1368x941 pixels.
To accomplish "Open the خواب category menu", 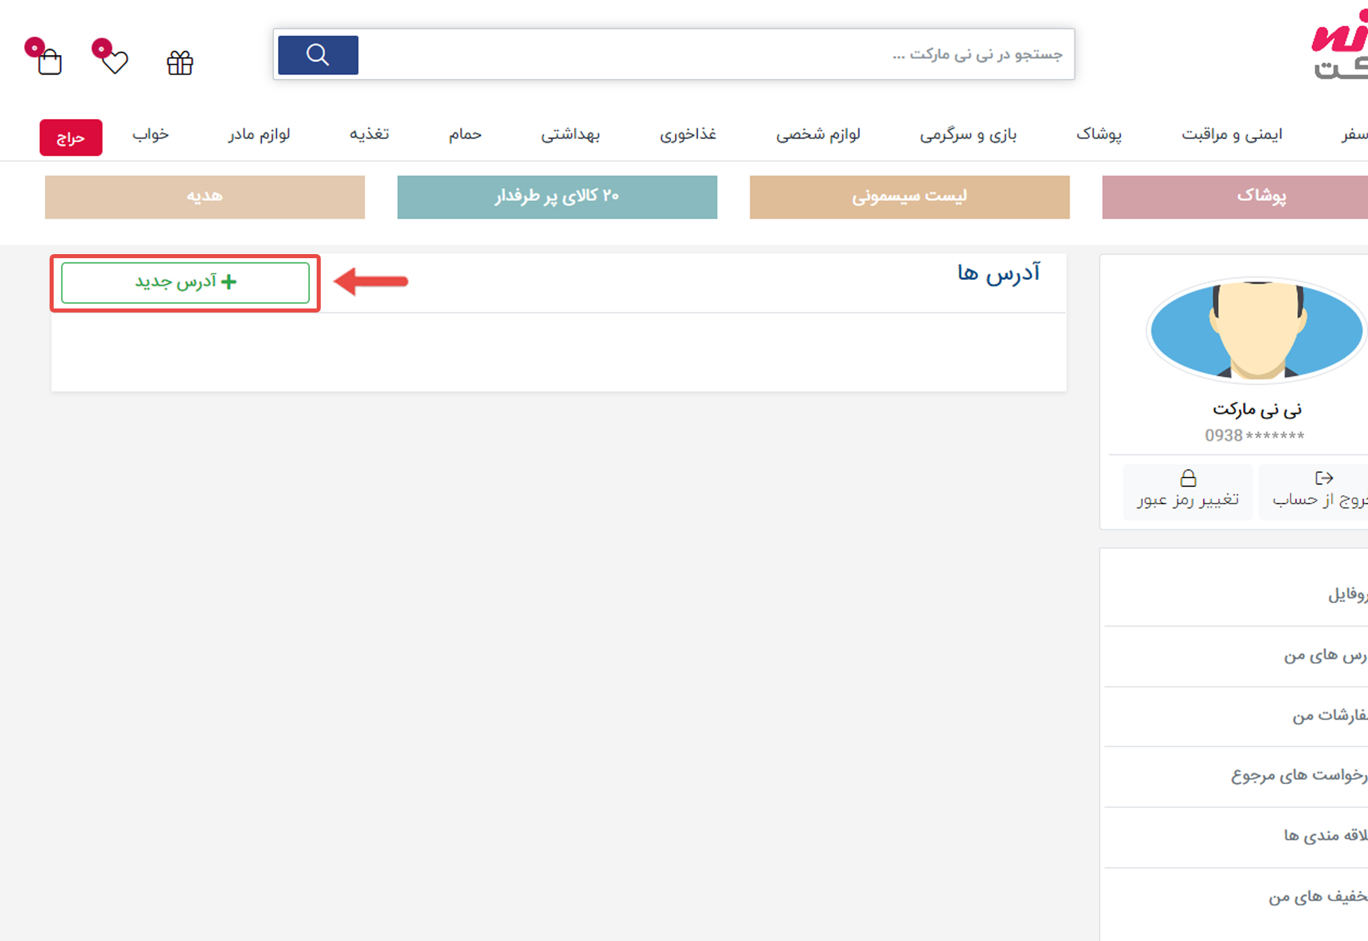I will 150,135.
